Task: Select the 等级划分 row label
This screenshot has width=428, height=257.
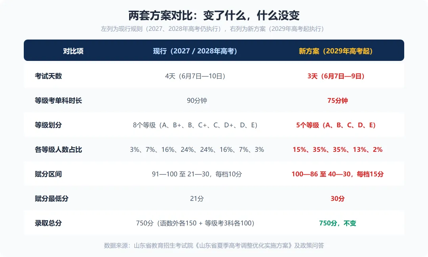Action: [x=48, y=125]
